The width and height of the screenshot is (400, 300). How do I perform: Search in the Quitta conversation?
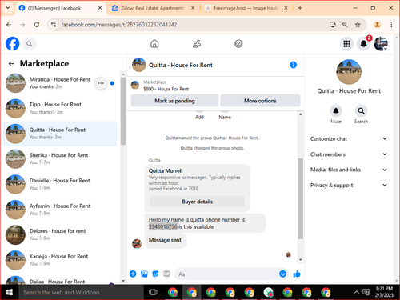[361, 111]
